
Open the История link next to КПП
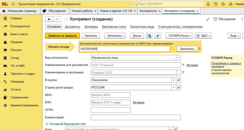(138, 103)
